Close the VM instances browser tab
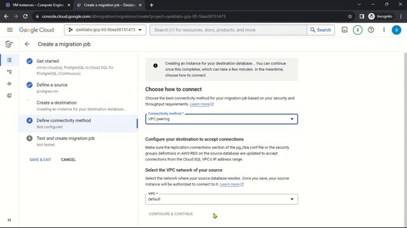The width and height of the screenshot is (407, 228). [x=69, y=5]
